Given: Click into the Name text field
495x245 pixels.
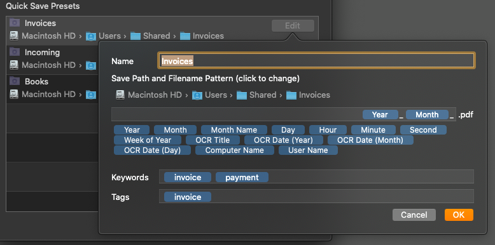Looking at the screenshot, I should (316, 61).
